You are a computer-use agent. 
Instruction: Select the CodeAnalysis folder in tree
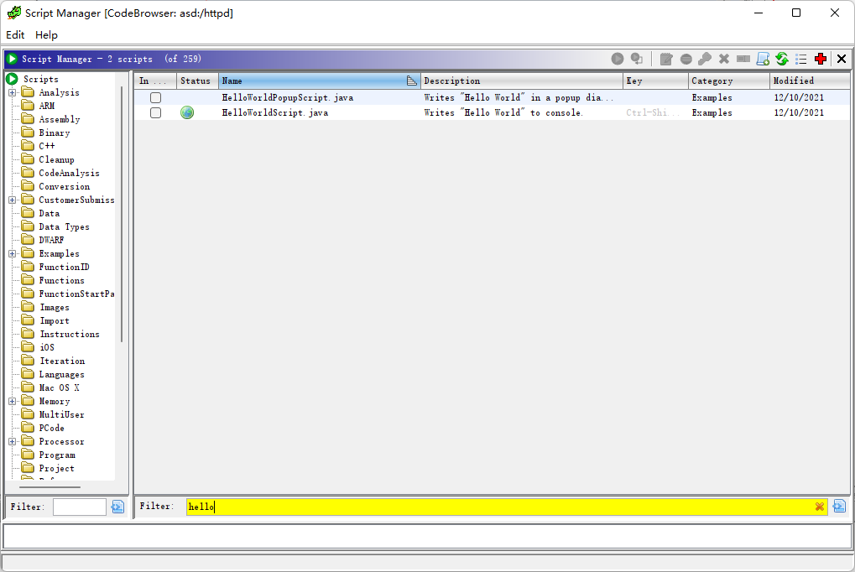pyautogui.click(x=70, y=174)
